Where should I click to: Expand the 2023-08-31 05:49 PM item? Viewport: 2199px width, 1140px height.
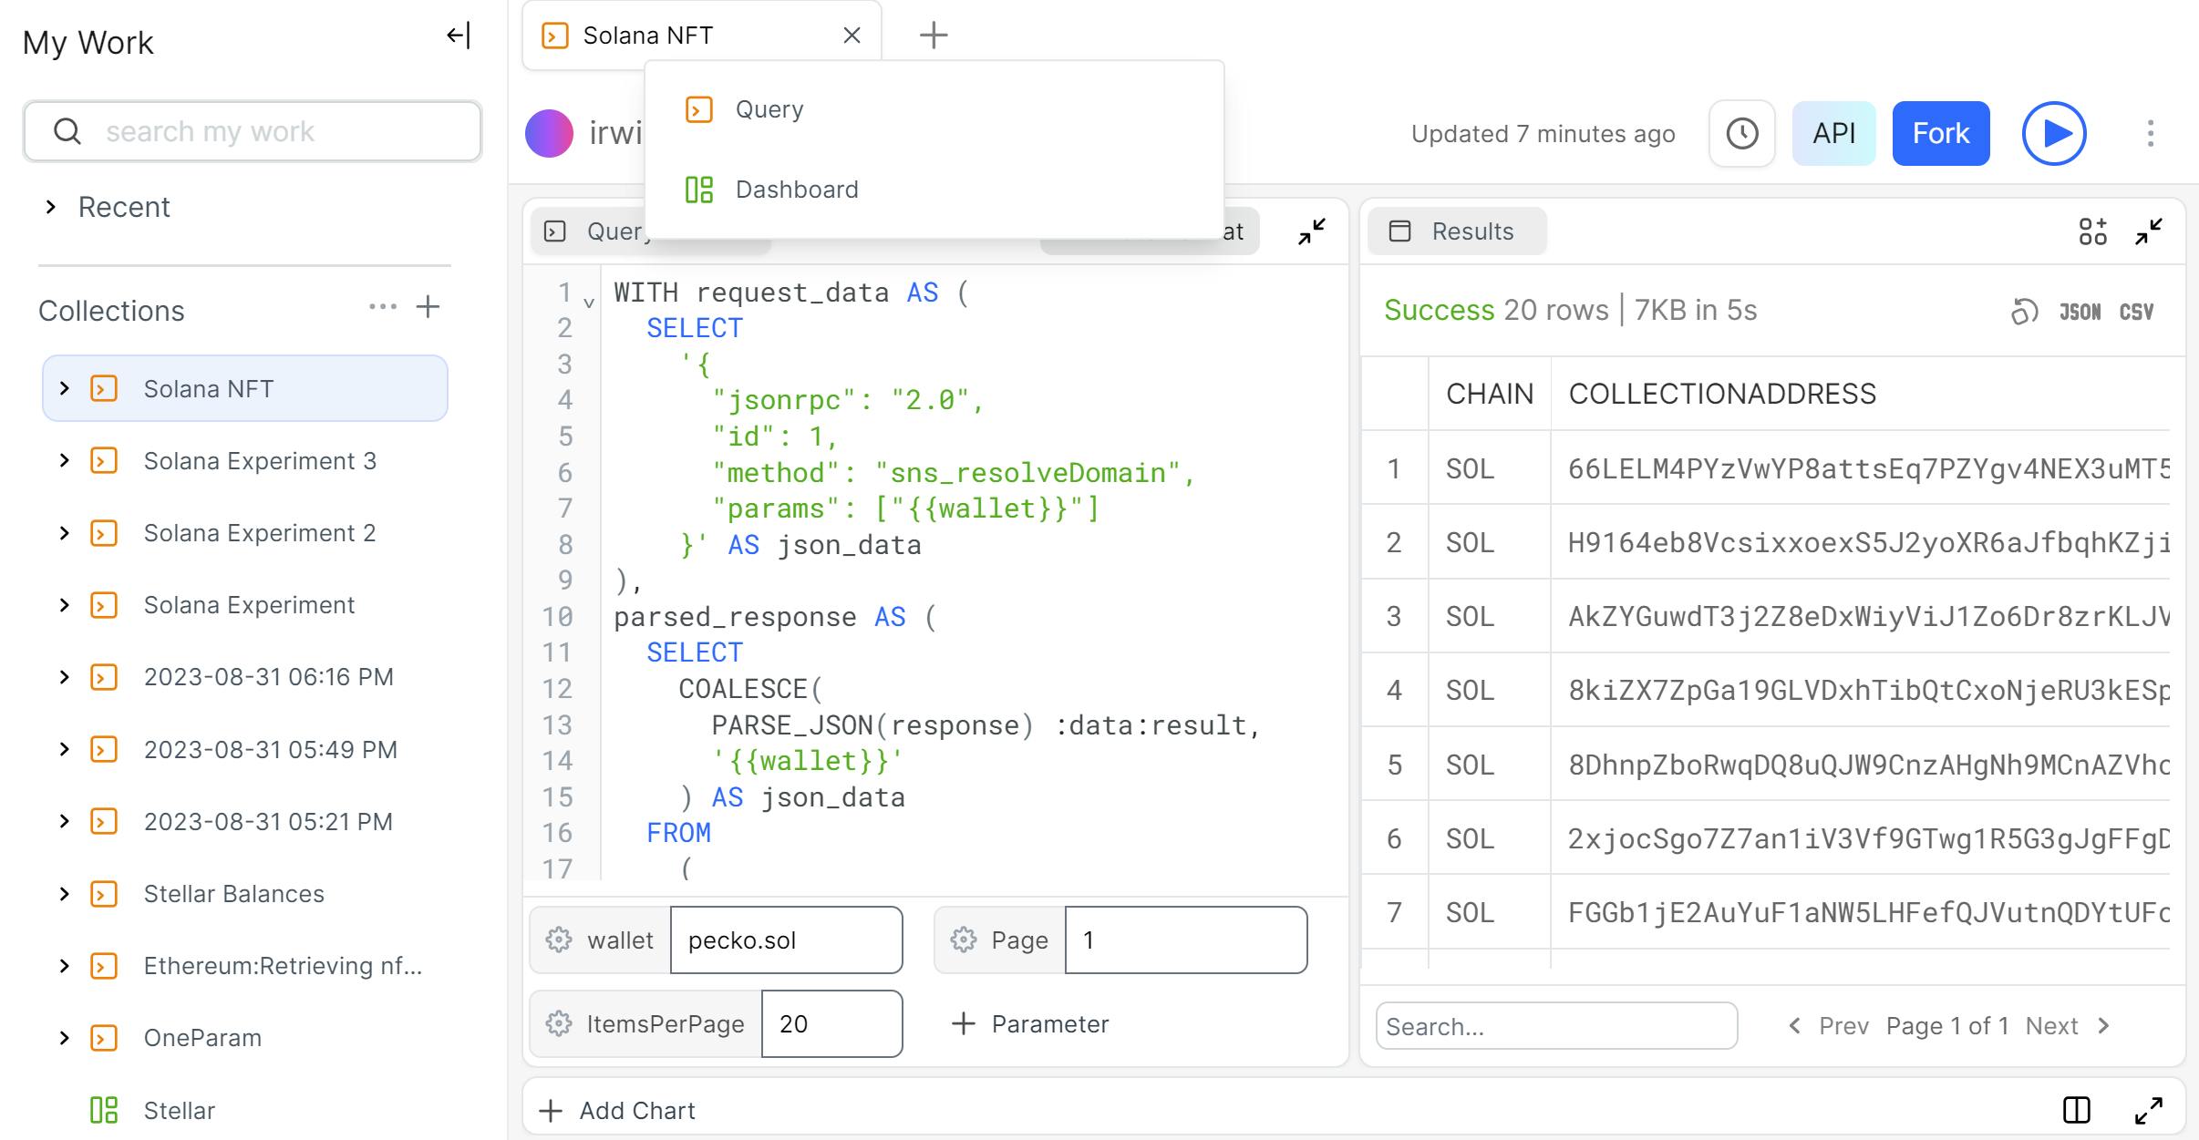(64, 750)
